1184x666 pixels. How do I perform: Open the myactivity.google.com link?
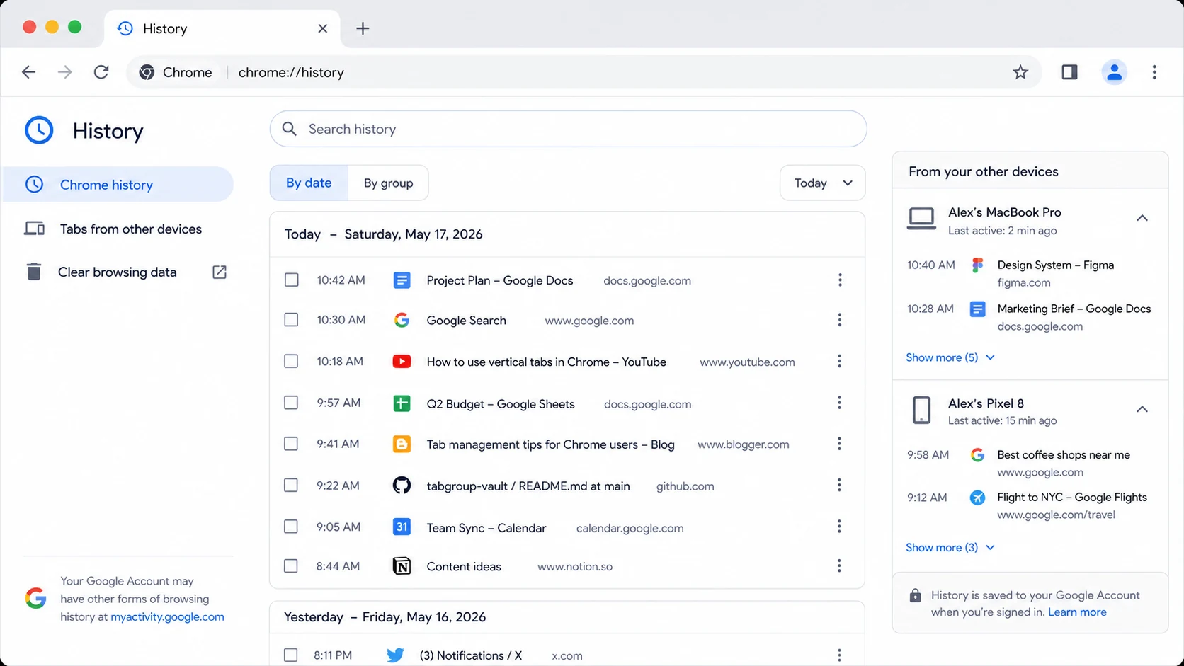click(x=167, y=616)
